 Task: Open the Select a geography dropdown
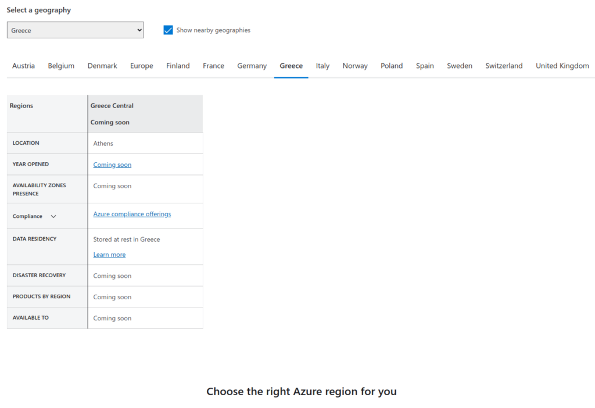pyautogui.click(x=75, y=30)
